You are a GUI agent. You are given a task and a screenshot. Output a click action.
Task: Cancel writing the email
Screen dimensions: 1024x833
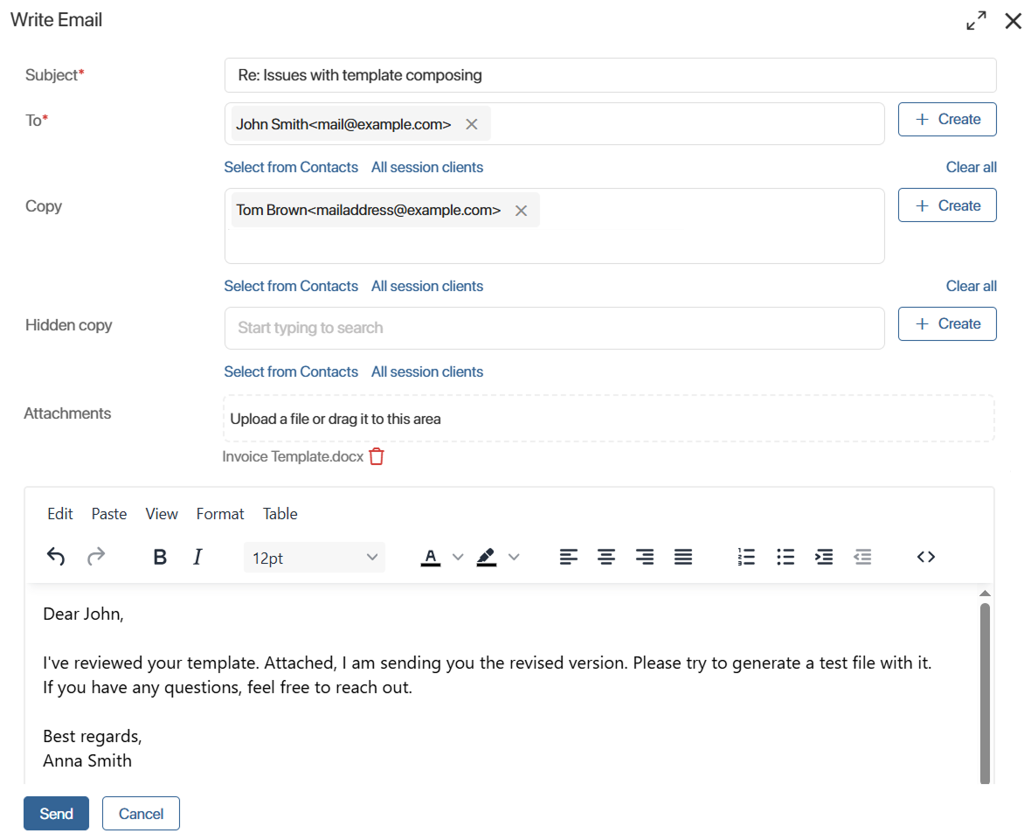141,814
